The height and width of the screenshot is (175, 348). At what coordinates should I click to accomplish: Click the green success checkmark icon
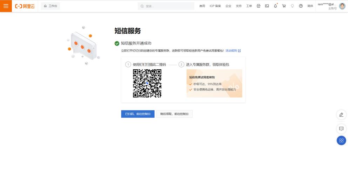tap(117, 43)
